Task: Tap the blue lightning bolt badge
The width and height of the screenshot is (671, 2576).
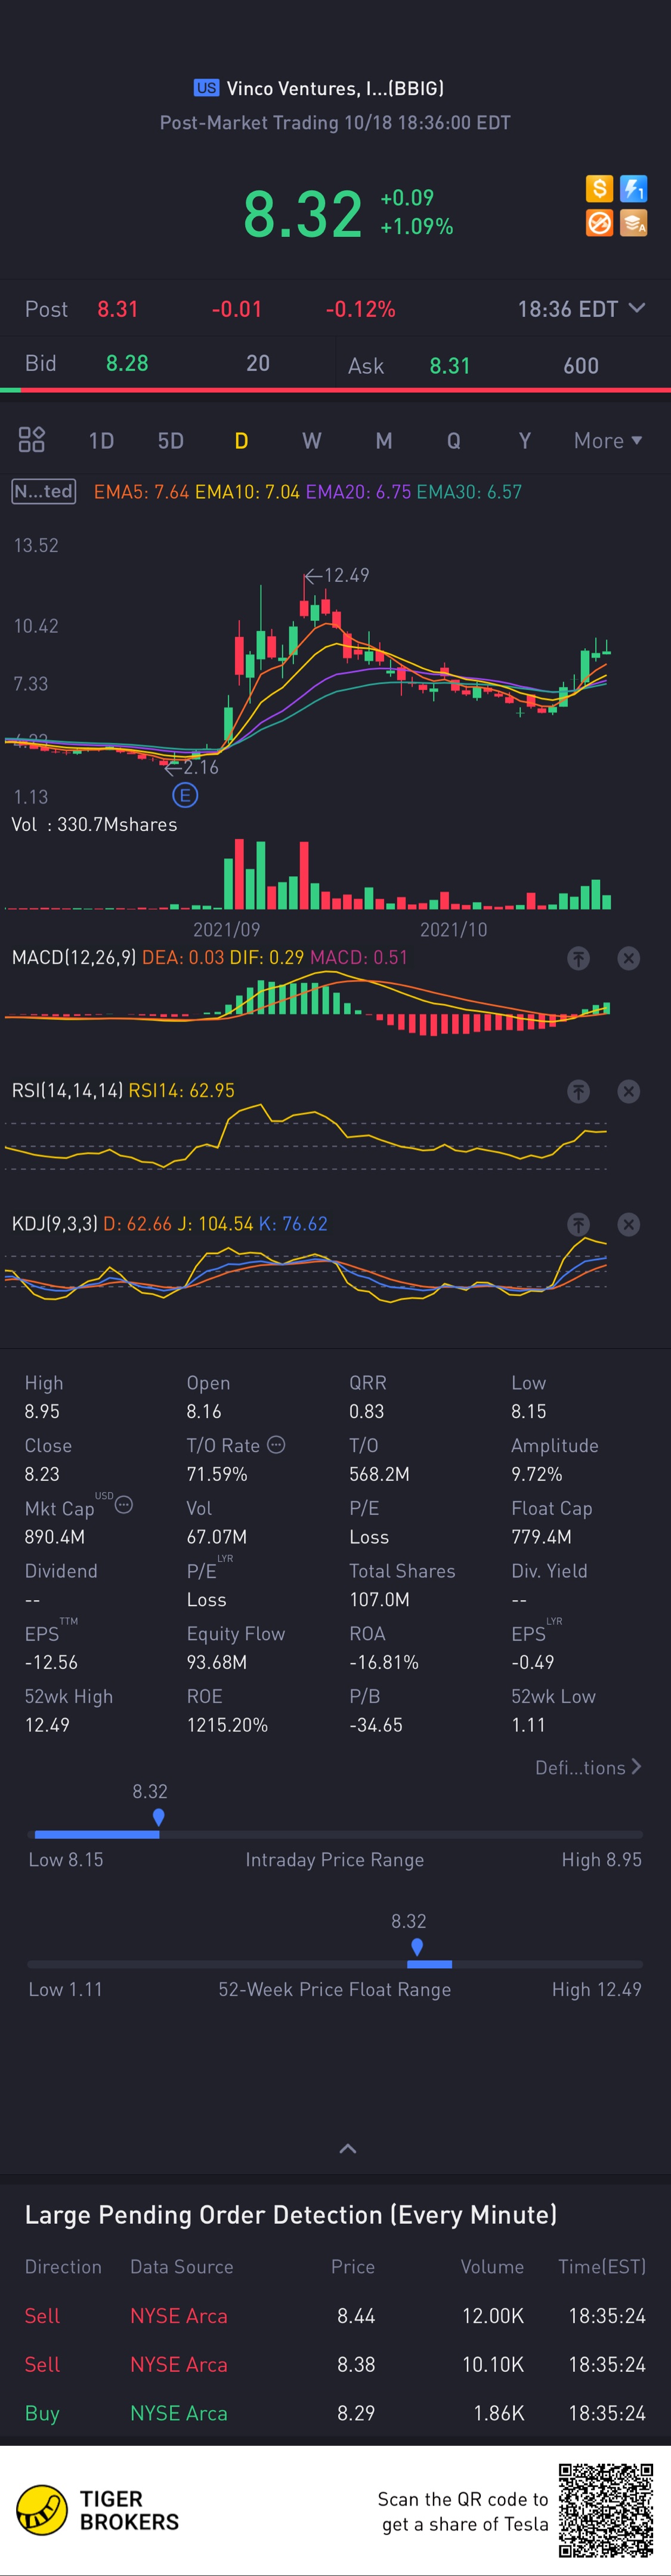Action: pyautogui.click(x=633, y=188)
